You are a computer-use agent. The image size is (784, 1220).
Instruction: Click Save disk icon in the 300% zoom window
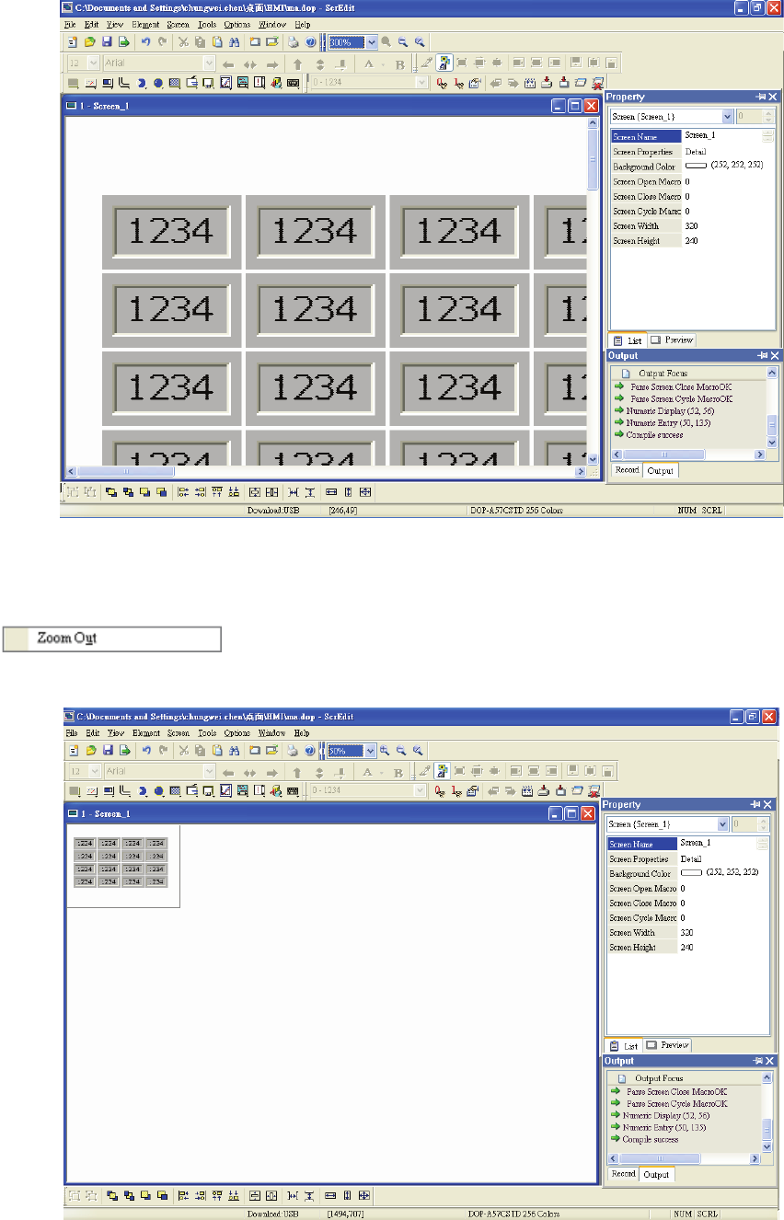[107, 42]
